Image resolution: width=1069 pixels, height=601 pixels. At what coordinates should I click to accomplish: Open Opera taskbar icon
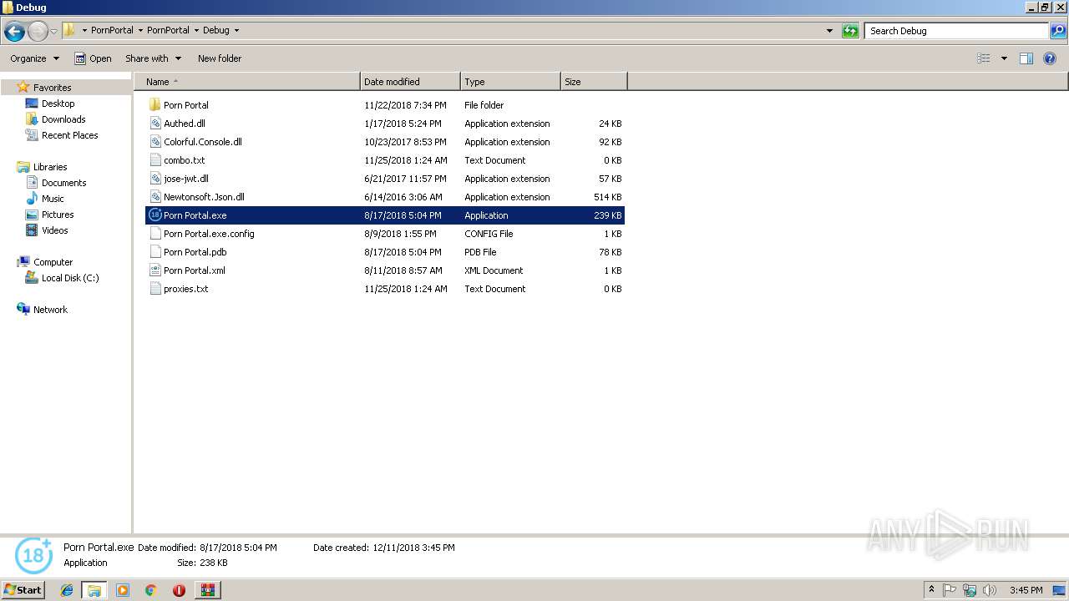pyautogui.click(x=179, y=590)
